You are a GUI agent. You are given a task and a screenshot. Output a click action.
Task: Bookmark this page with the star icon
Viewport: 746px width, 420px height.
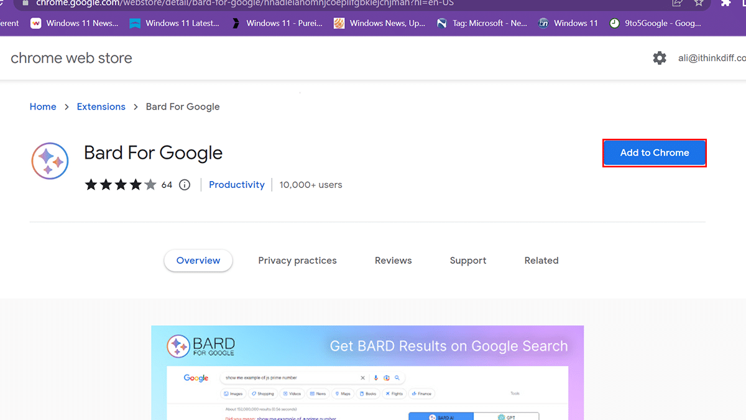click(x=699, y=3)
